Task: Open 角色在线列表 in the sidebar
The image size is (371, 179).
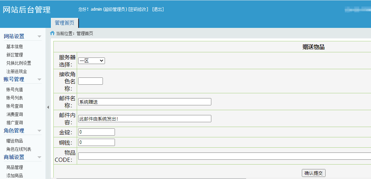Action: tap(19, 149)
